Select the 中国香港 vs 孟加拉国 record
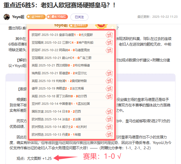181x164 pixels. pyautogui.click(x=60, y=104)
